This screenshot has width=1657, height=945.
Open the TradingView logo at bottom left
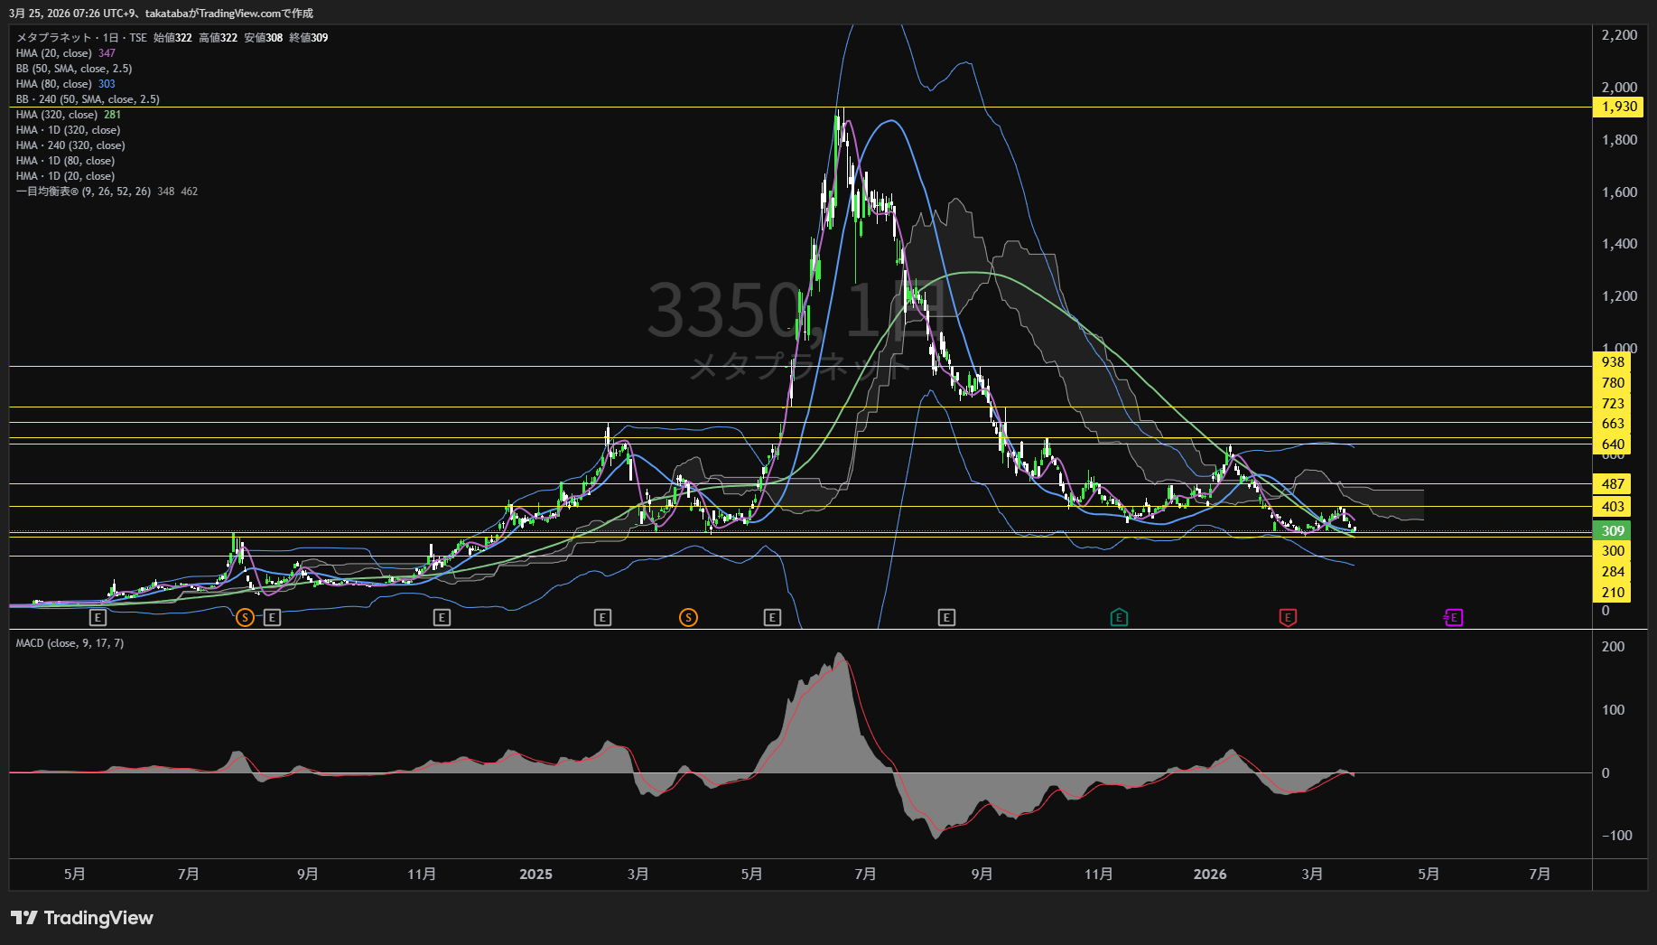82,918
